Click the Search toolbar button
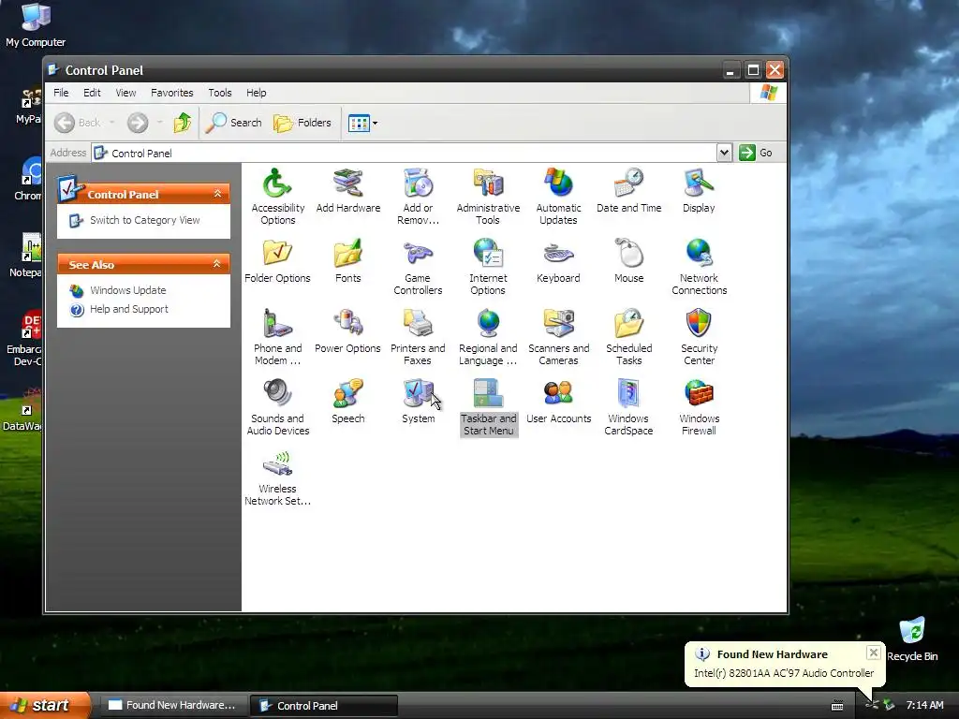This screenshot has height=719, width=959. coord(233,123)
